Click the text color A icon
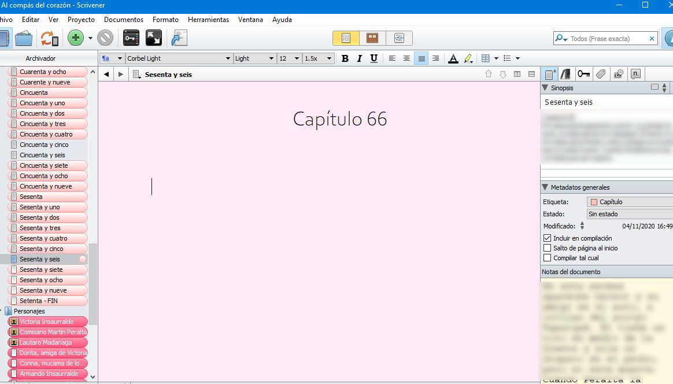The image size is (673, 384). pos(453,58)
